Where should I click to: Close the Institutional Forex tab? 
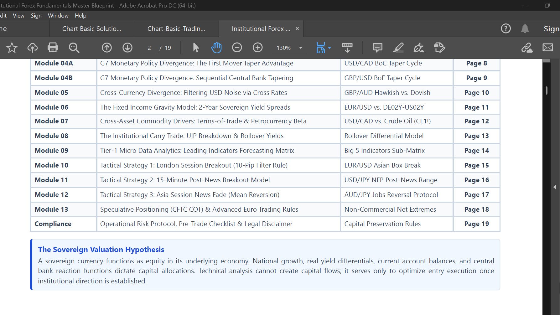pos(297,28)
